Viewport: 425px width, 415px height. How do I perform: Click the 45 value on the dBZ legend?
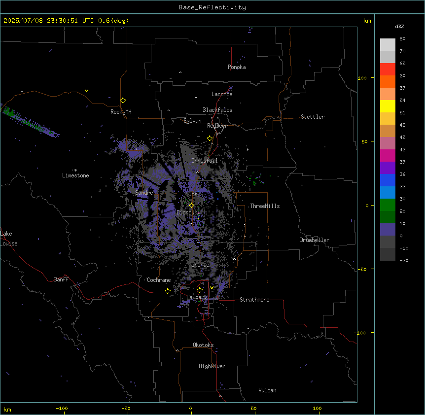point(402,137)
